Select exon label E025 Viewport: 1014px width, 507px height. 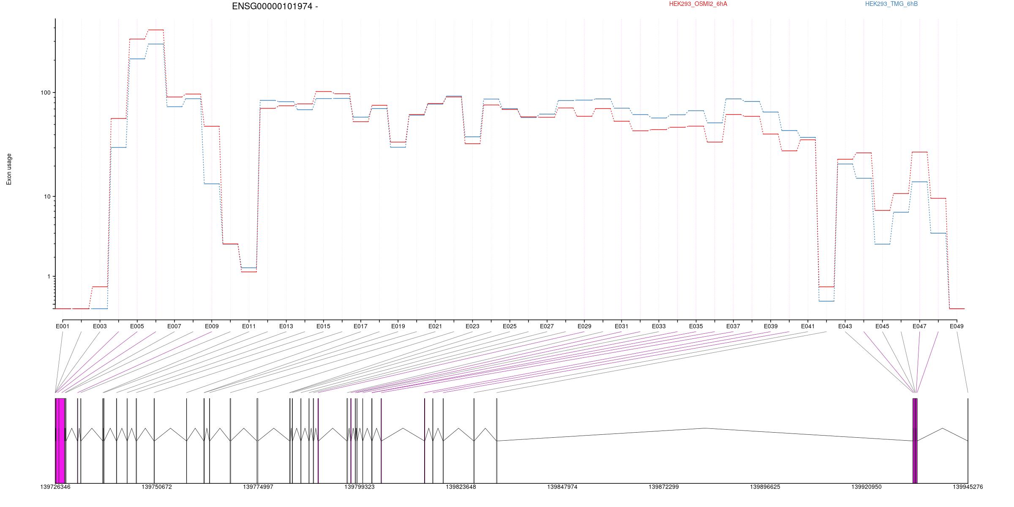click(x=510, y=326)
